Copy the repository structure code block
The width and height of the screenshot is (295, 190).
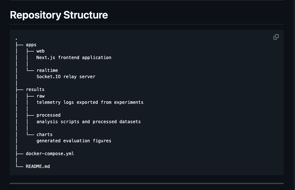click(x=276, y=37)
